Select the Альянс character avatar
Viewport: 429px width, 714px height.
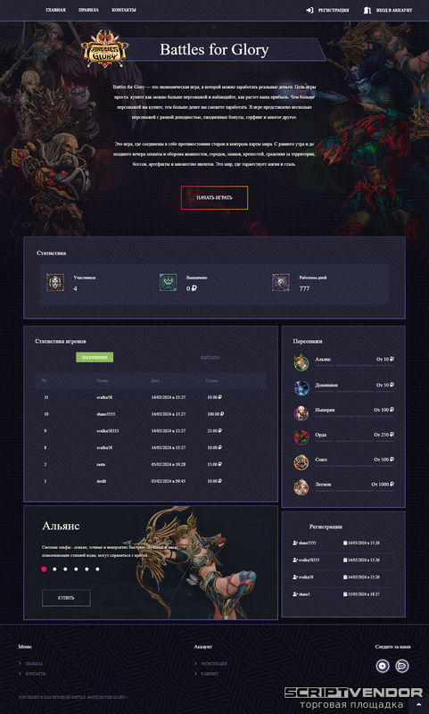[x=301, y=362]
